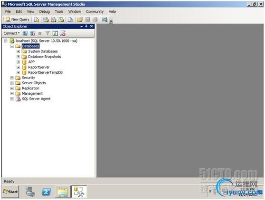The width and height of the screenshot is (265, 200).
Task: Start an Analysis Services XMLA Query
Action: click(x=61, y=20)
